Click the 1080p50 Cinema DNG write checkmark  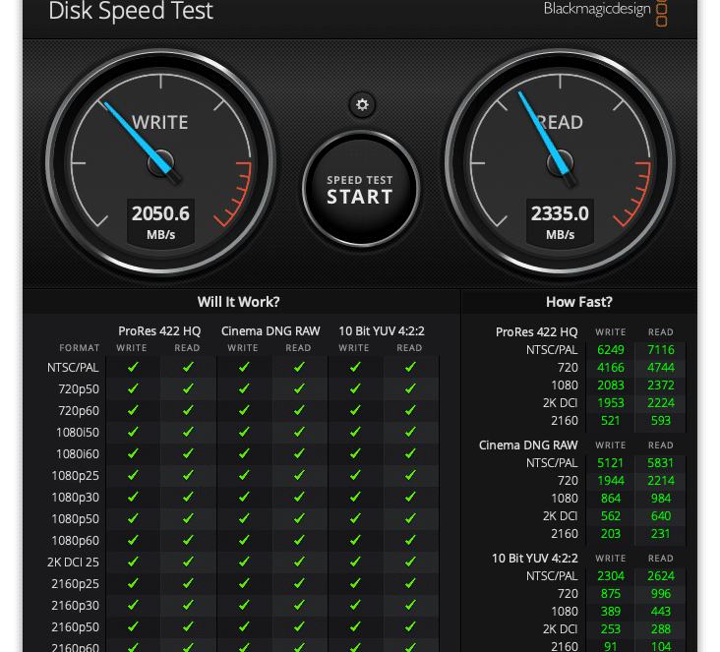pos(244,518)
